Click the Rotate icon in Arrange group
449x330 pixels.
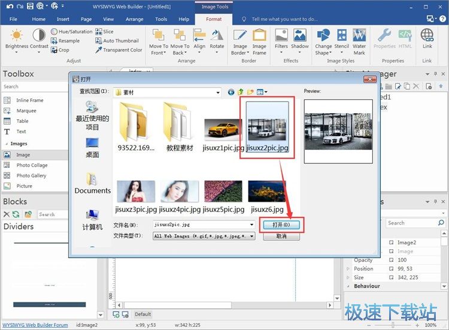(x=217, y=40)
